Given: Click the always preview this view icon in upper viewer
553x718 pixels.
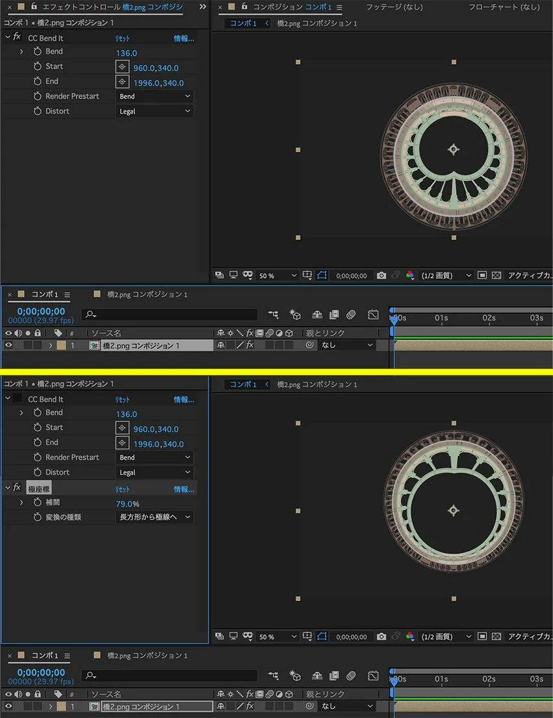Looking at the screenshot, I should [x=219, y=276].
